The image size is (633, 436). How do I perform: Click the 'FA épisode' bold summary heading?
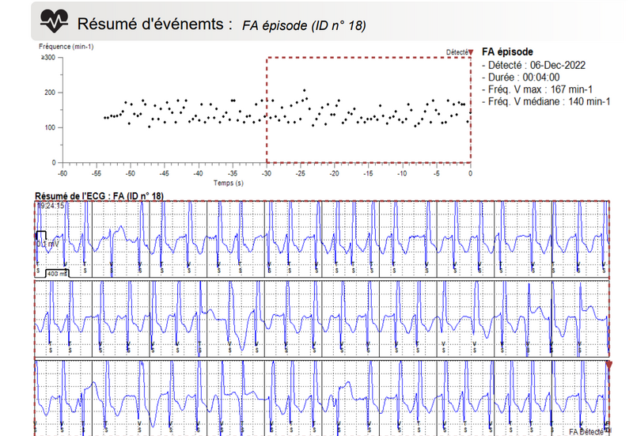[507, 51]
